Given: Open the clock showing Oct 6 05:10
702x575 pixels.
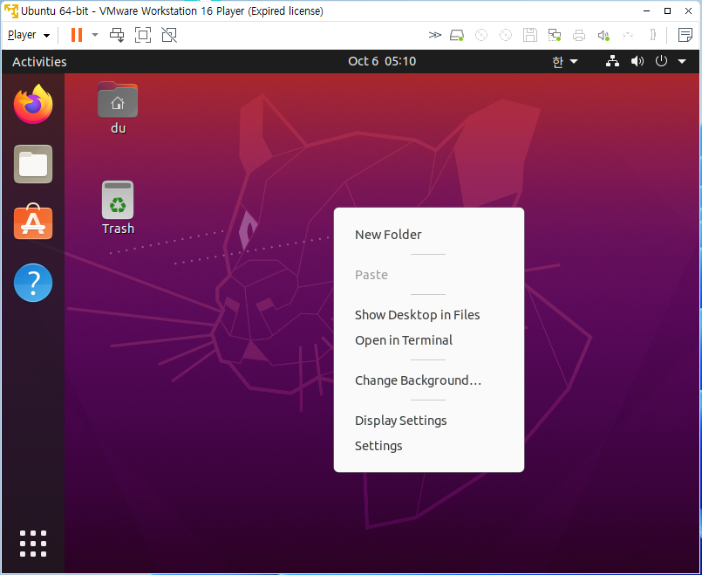Looking at the screenshot, I should pos(382,61).
